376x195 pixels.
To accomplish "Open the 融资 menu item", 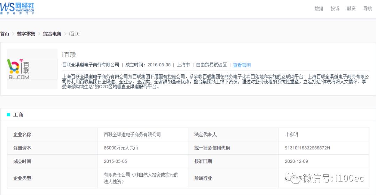I will coord(351,9).
